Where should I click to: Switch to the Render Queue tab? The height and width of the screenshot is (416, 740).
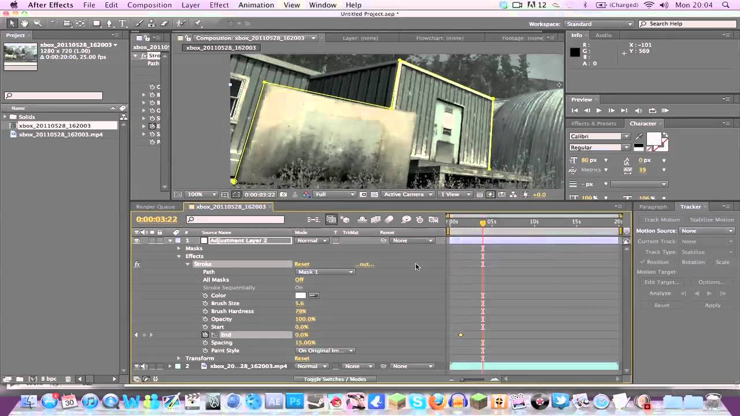pos(156,207)
